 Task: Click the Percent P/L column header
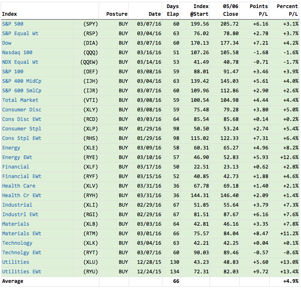pyautogui.click(x=287, y=10)
